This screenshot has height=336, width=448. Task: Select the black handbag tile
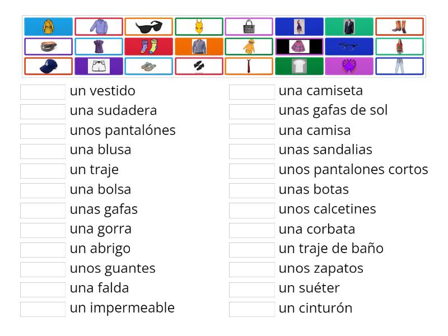pyautogui.click(x=249, y=25)
